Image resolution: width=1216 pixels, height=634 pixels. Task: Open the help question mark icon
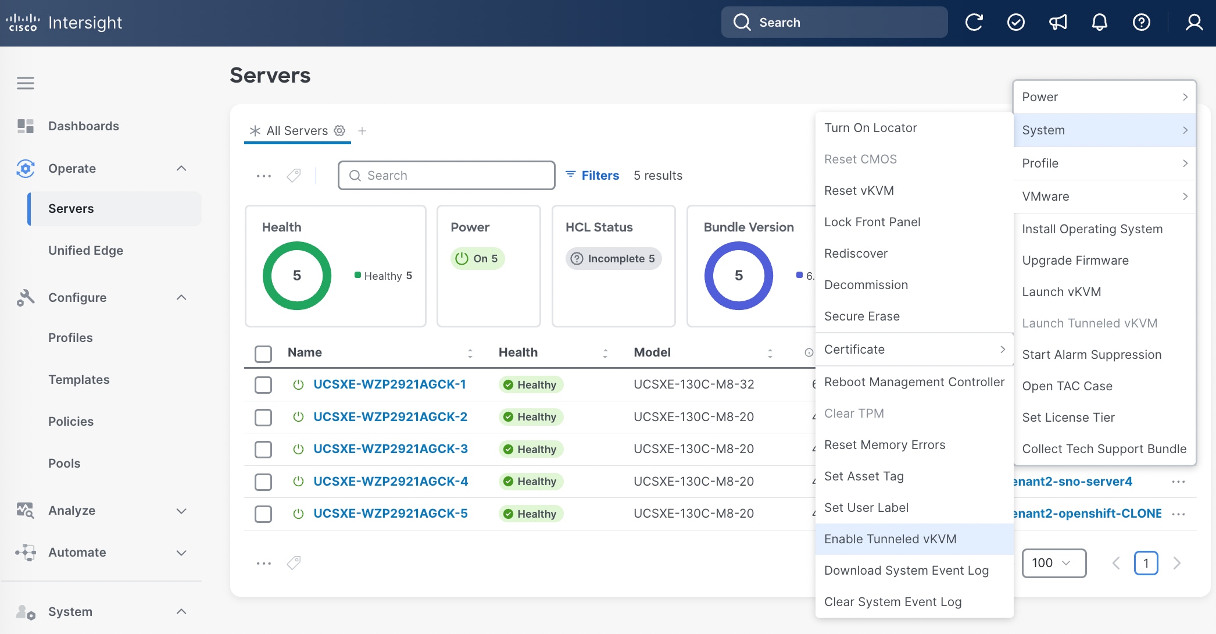1141,23
